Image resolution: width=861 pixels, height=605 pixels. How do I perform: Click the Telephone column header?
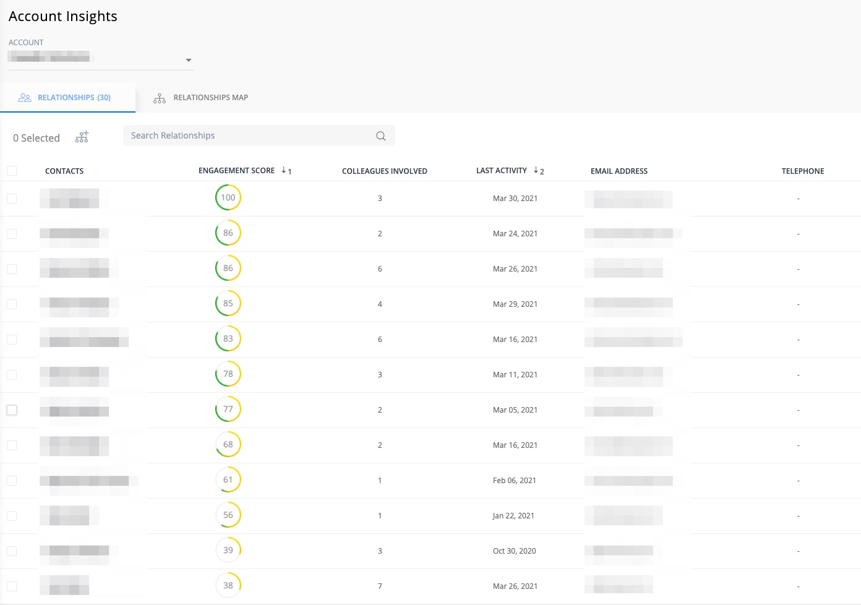pyautogui.click(x=802, y=171)
